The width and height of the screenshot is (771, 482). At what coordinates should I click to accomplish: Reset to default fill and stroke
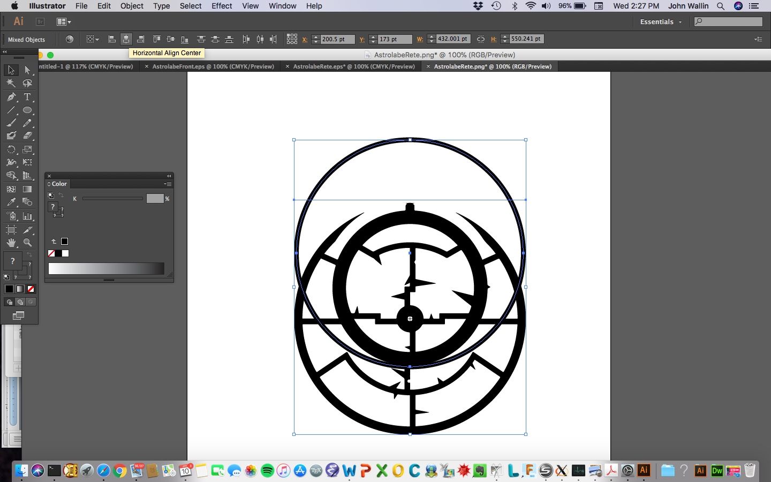pyautogui.click(x=6, y=277)
